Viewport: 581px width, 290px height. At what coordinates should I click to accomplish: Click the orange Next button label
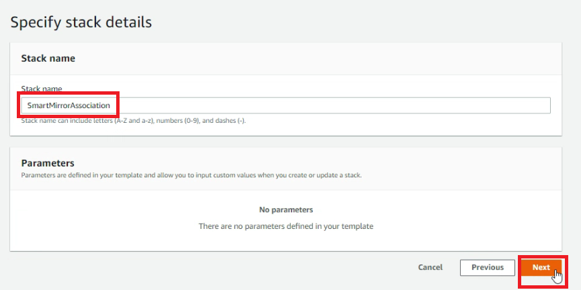point(541,267)
